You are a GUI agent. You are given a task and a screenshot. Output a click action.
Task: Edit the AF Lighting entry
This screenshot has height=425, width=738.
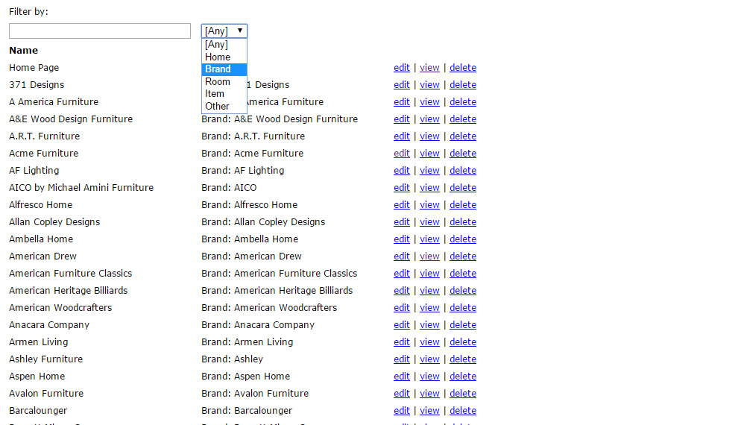click(402, 171)
